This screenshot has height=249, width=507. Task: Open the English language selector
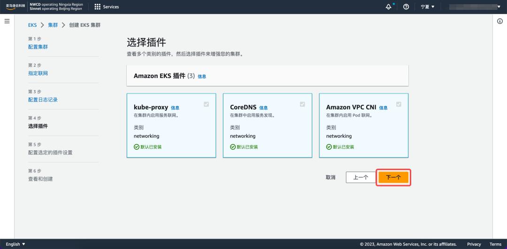pos(15,244)
